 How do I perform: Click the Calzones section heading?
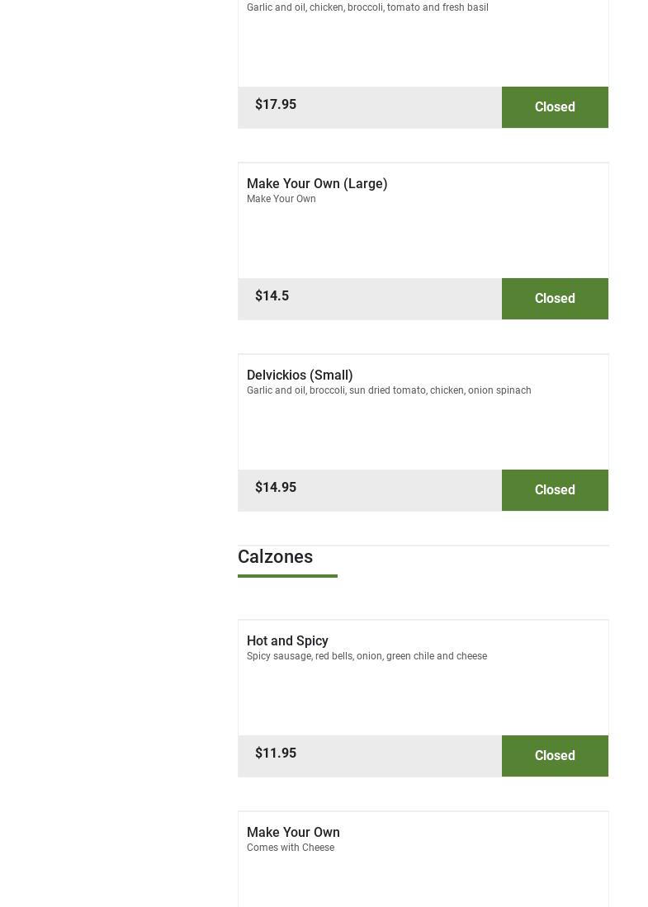click(x=275, y=557)
